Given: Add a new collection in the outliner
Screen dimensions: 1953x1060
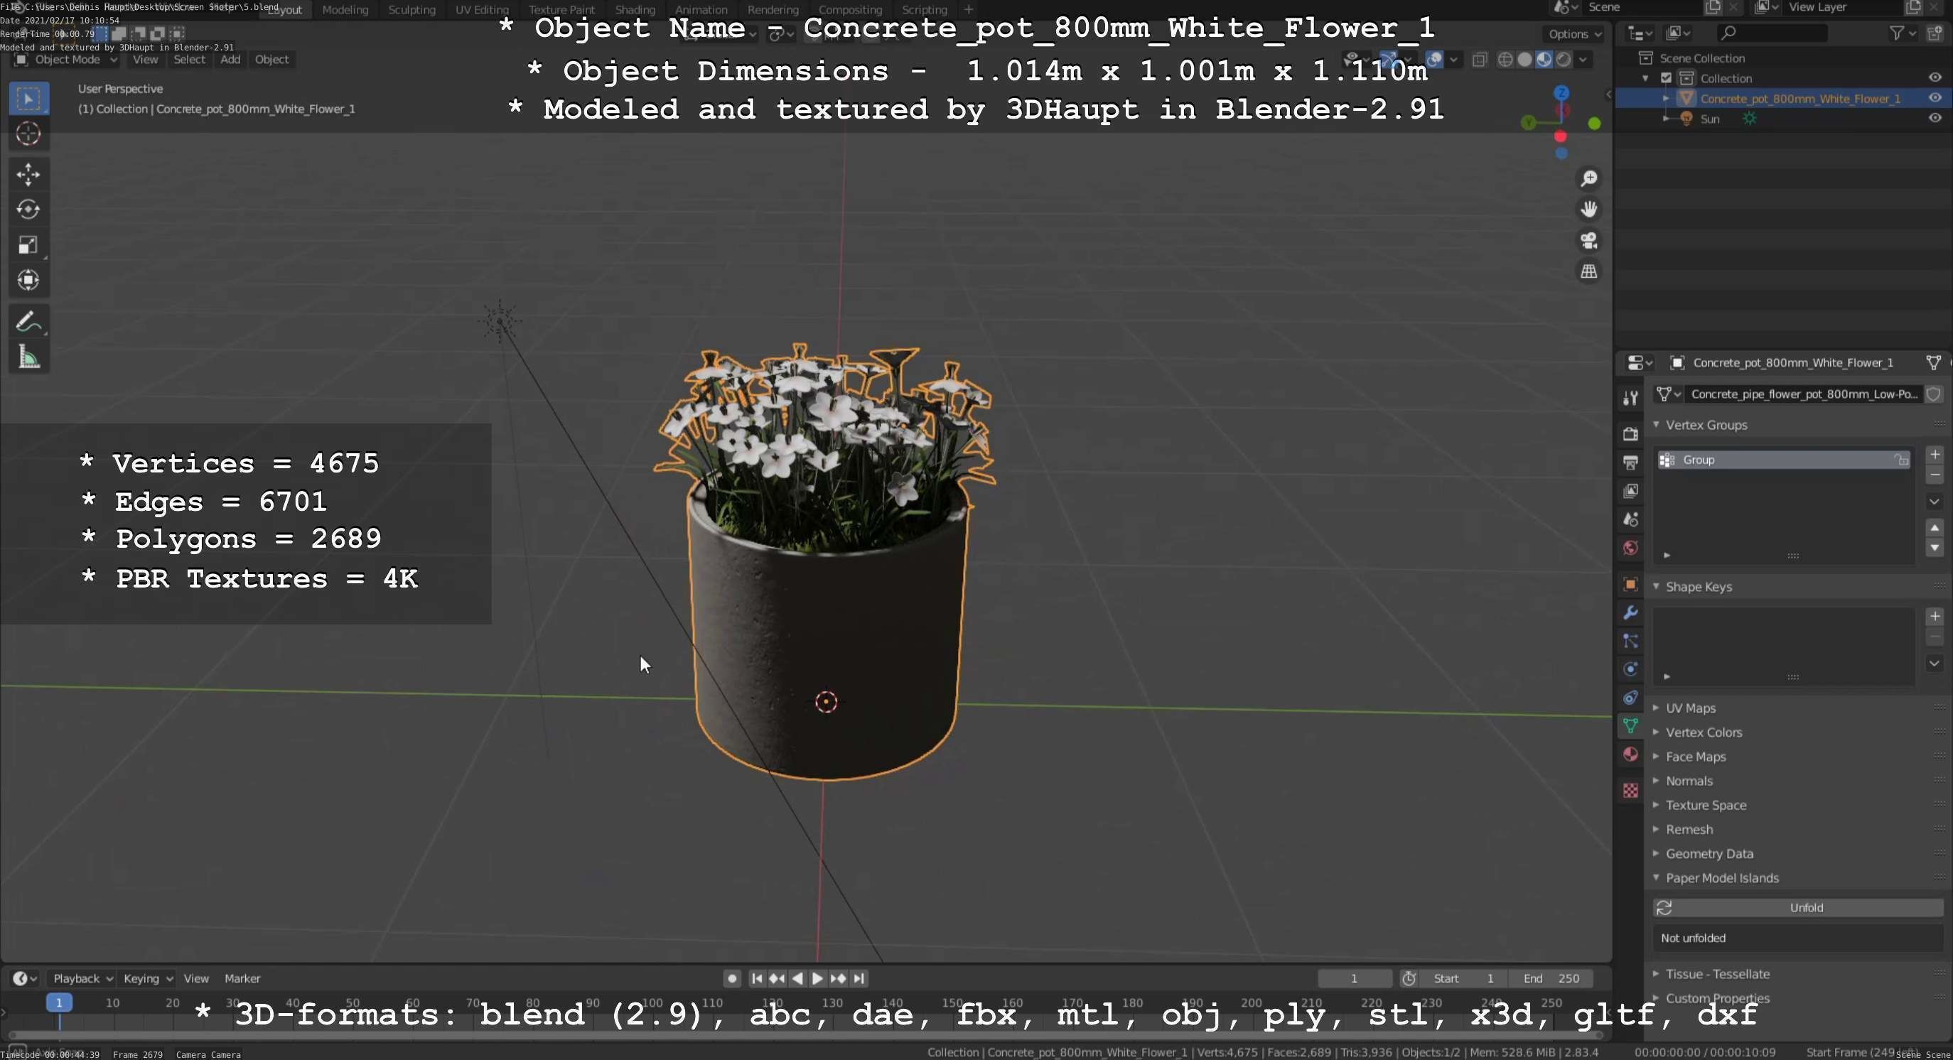Looking at the screenshot, I should [x=1934, y=33].
